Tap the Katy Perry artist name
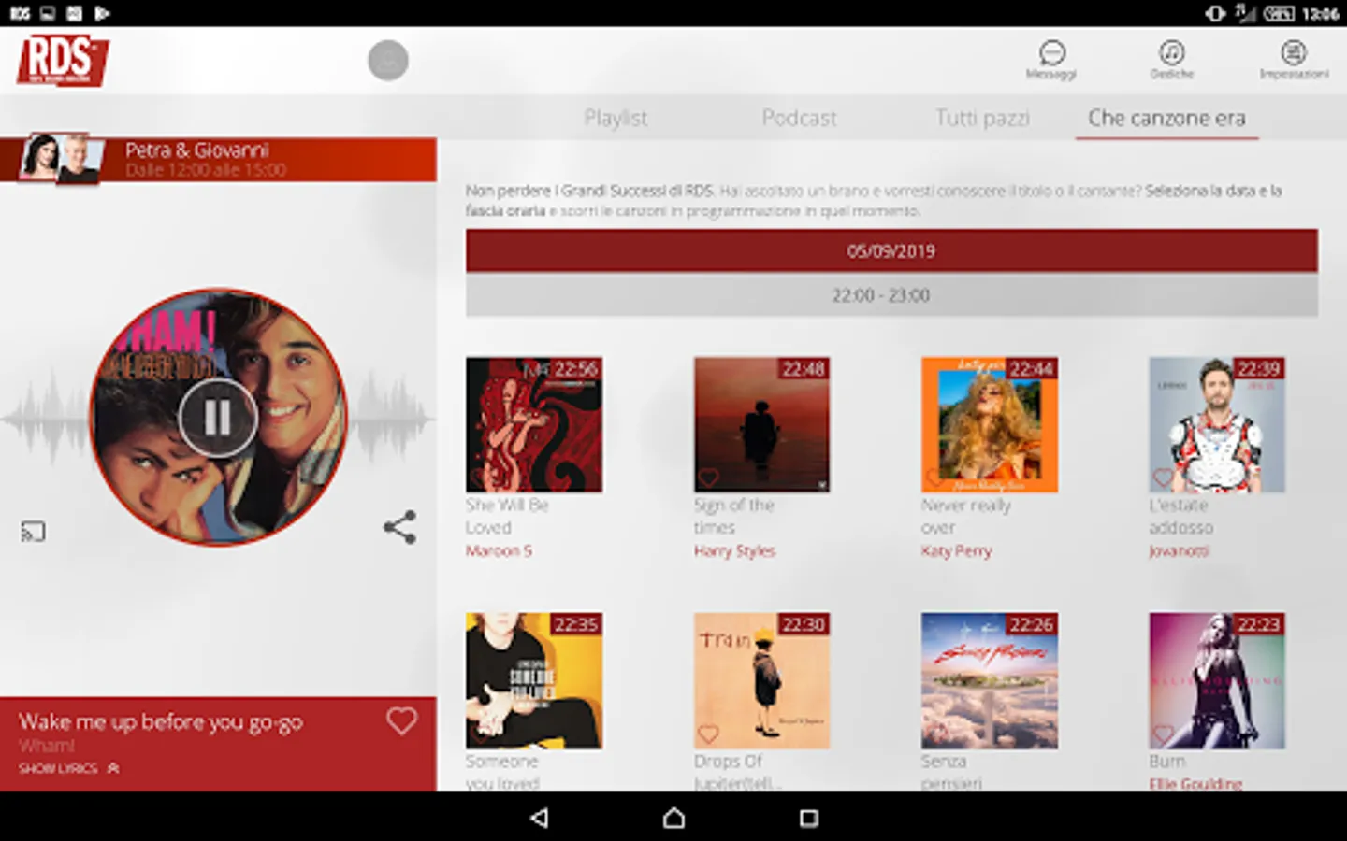Viewport: 1347px width, 841px height. pyautogui.click(x=956, y=550)
